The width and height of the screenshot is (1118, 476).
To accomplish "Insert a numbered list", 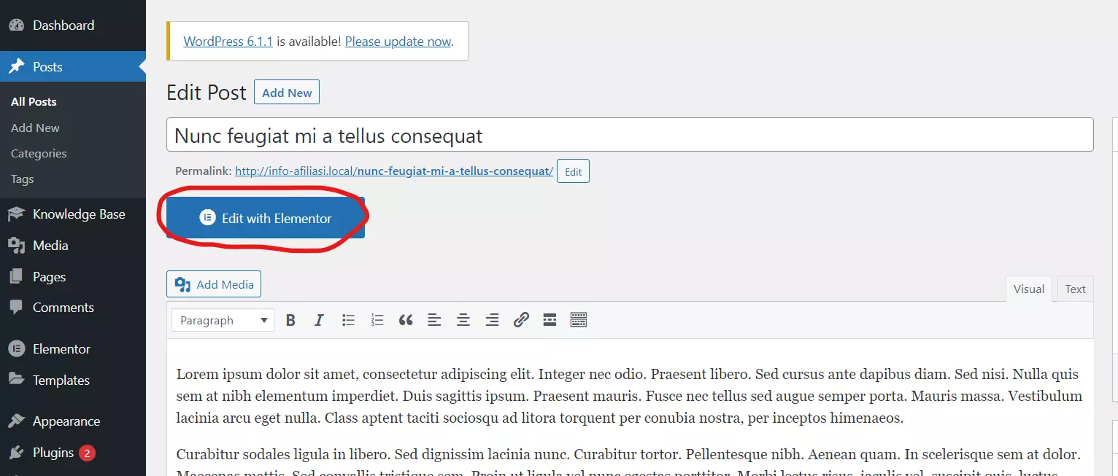I will pos(377,319).
